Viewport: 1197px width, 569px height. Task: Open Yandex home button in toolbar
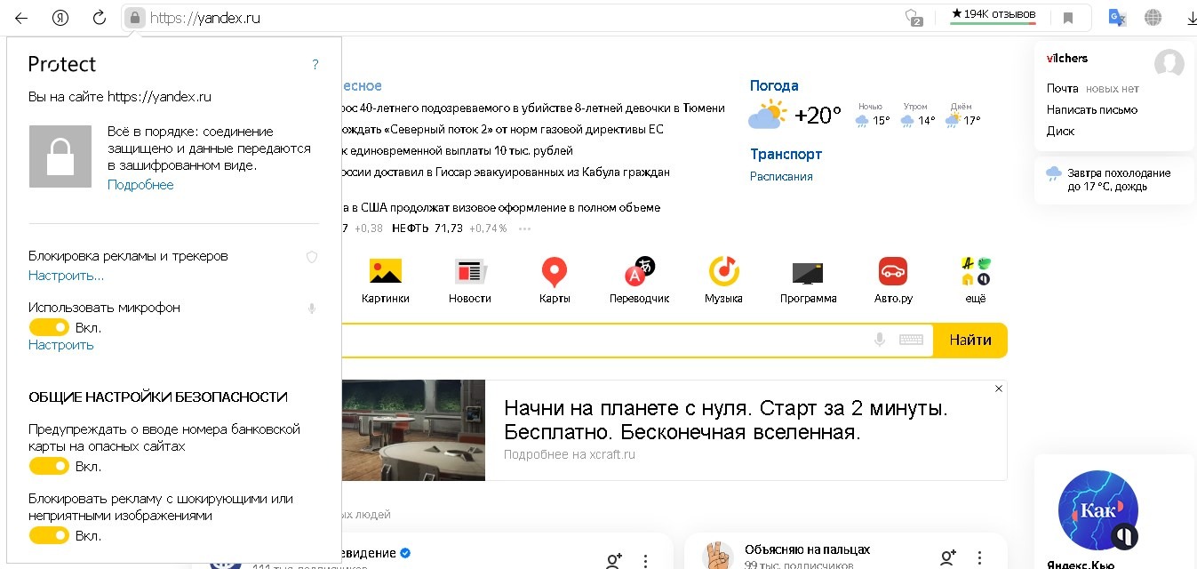[x=60, y=18]
